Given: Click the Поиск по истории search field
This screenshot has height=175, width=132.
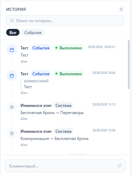Looking at the screenshot, I should pos(65,20).
